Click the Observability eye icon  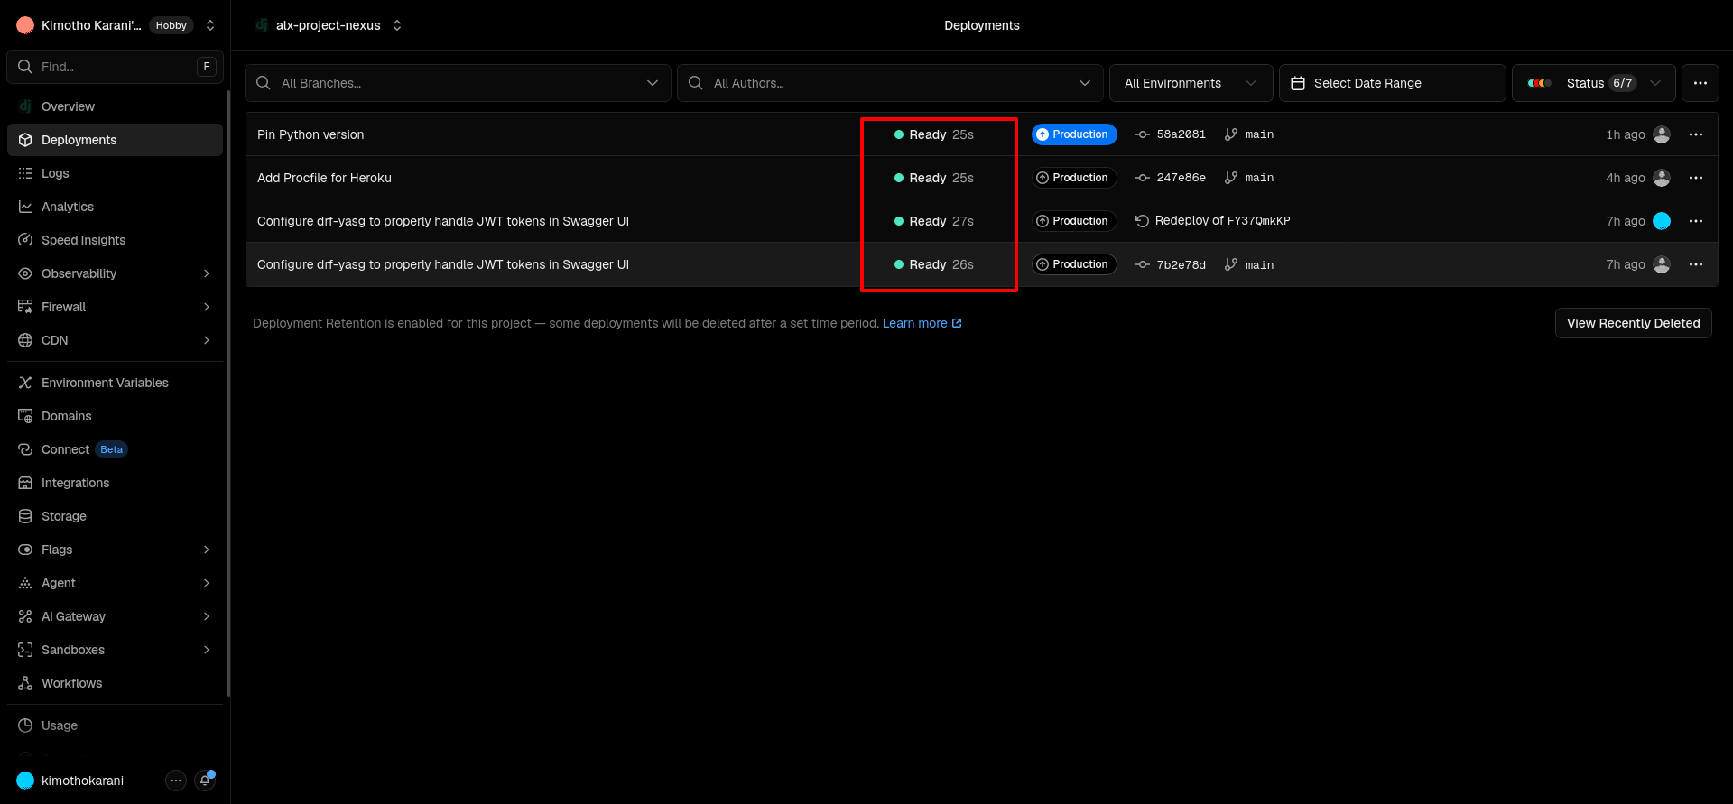pos(25,273)
